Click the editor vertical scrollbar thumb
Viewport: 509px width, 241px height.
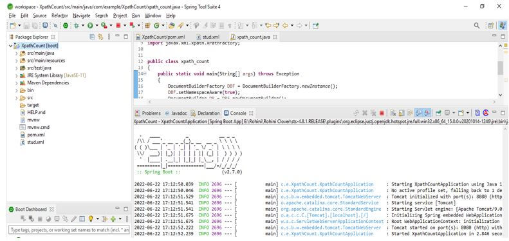(x=501, y=68)
